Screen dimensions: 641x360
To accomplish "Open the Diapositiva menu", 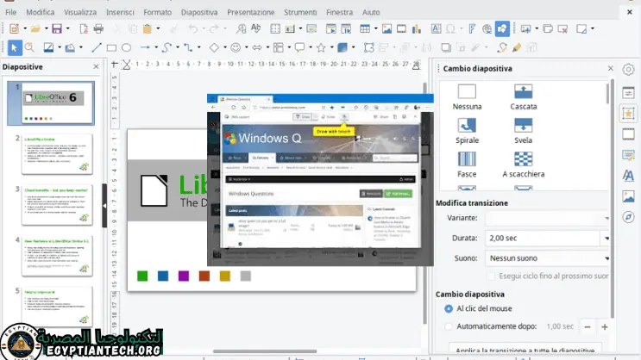I will coord(199,12).
